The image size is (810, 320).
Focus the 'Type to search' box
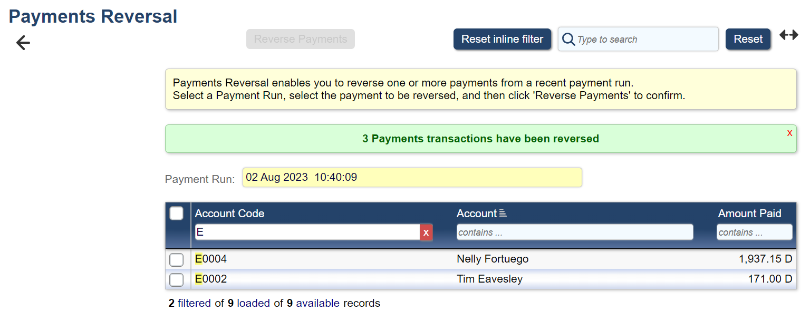pos(646,40)
